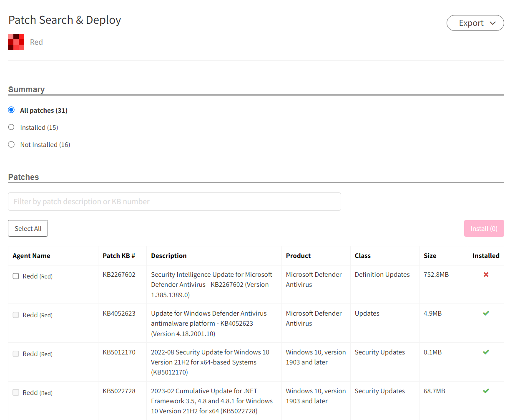Tick the checkbox for the KB5012170 row
Viewport: 510px width, 420px height.
tap(16, 354)
